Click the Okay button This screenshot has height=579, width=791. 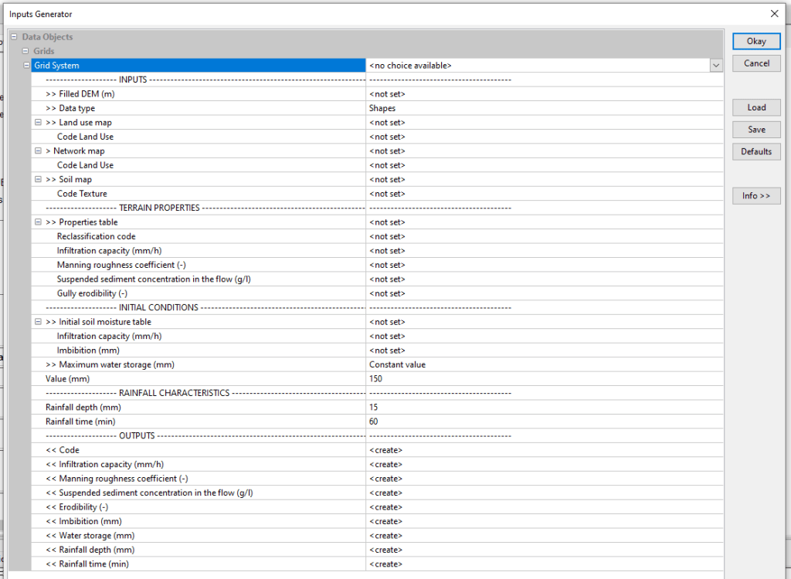(756, 42)
